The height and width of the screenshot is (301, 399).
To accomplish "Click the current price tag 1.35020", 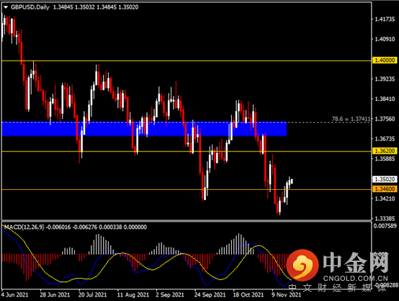I will 385,179.
